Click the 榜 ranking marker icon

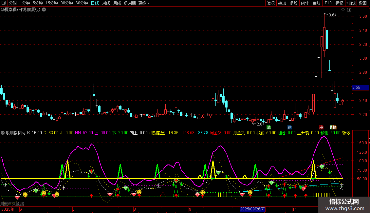(x=334, y=127)
